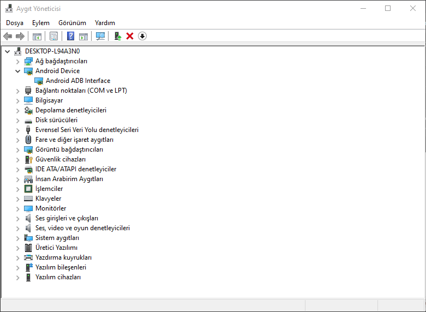Click the Güvenlik cihazları key icon
The height and width of the screenshot is (312, 426).
click(28, 159)
